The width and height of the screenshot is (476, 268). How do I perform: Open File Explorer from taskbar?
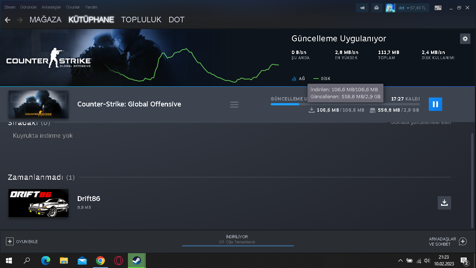click(64, 261)
